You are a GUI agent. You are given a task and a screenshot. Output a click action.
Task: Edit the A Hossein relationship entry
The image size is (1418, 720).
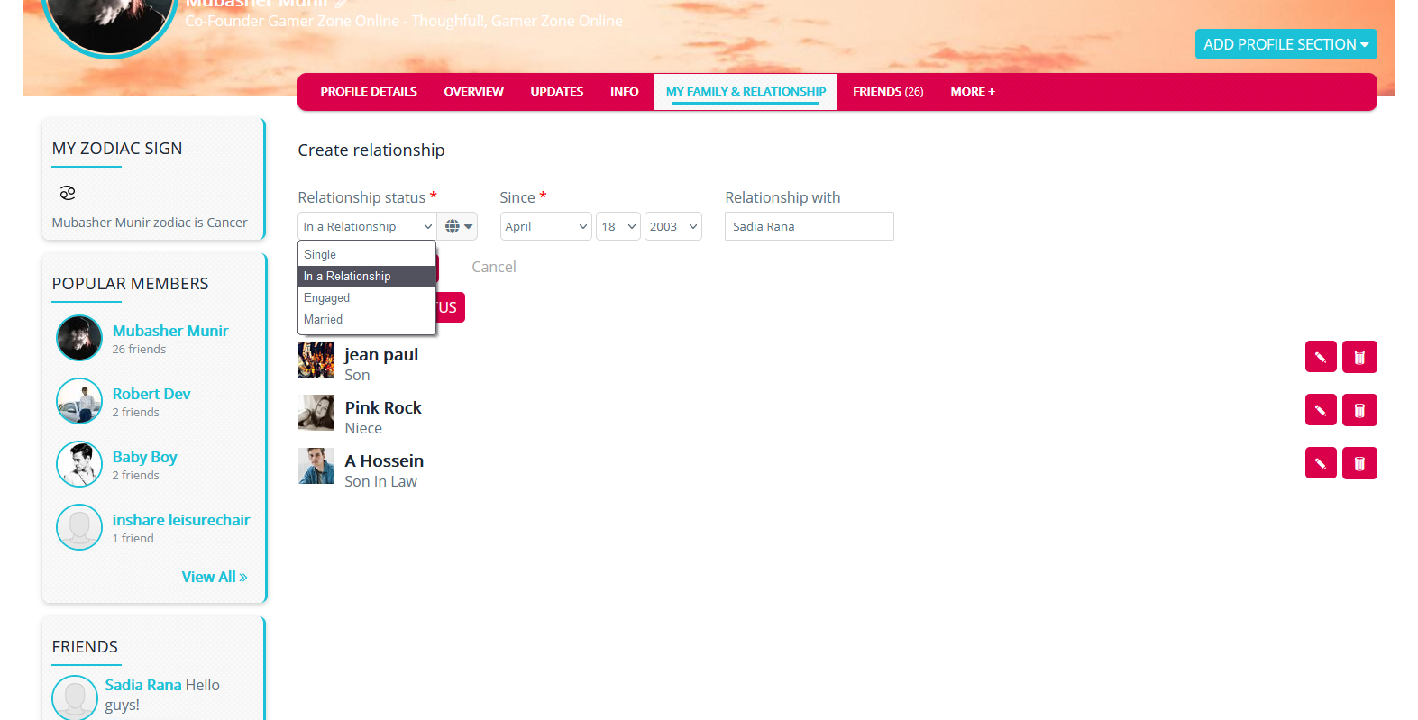(1320, 463)
